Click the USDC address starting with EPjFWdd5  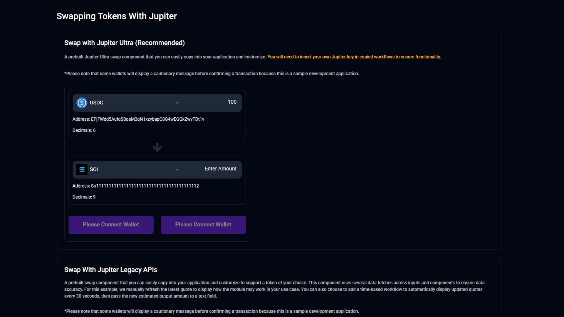click(x=147, y=119)
